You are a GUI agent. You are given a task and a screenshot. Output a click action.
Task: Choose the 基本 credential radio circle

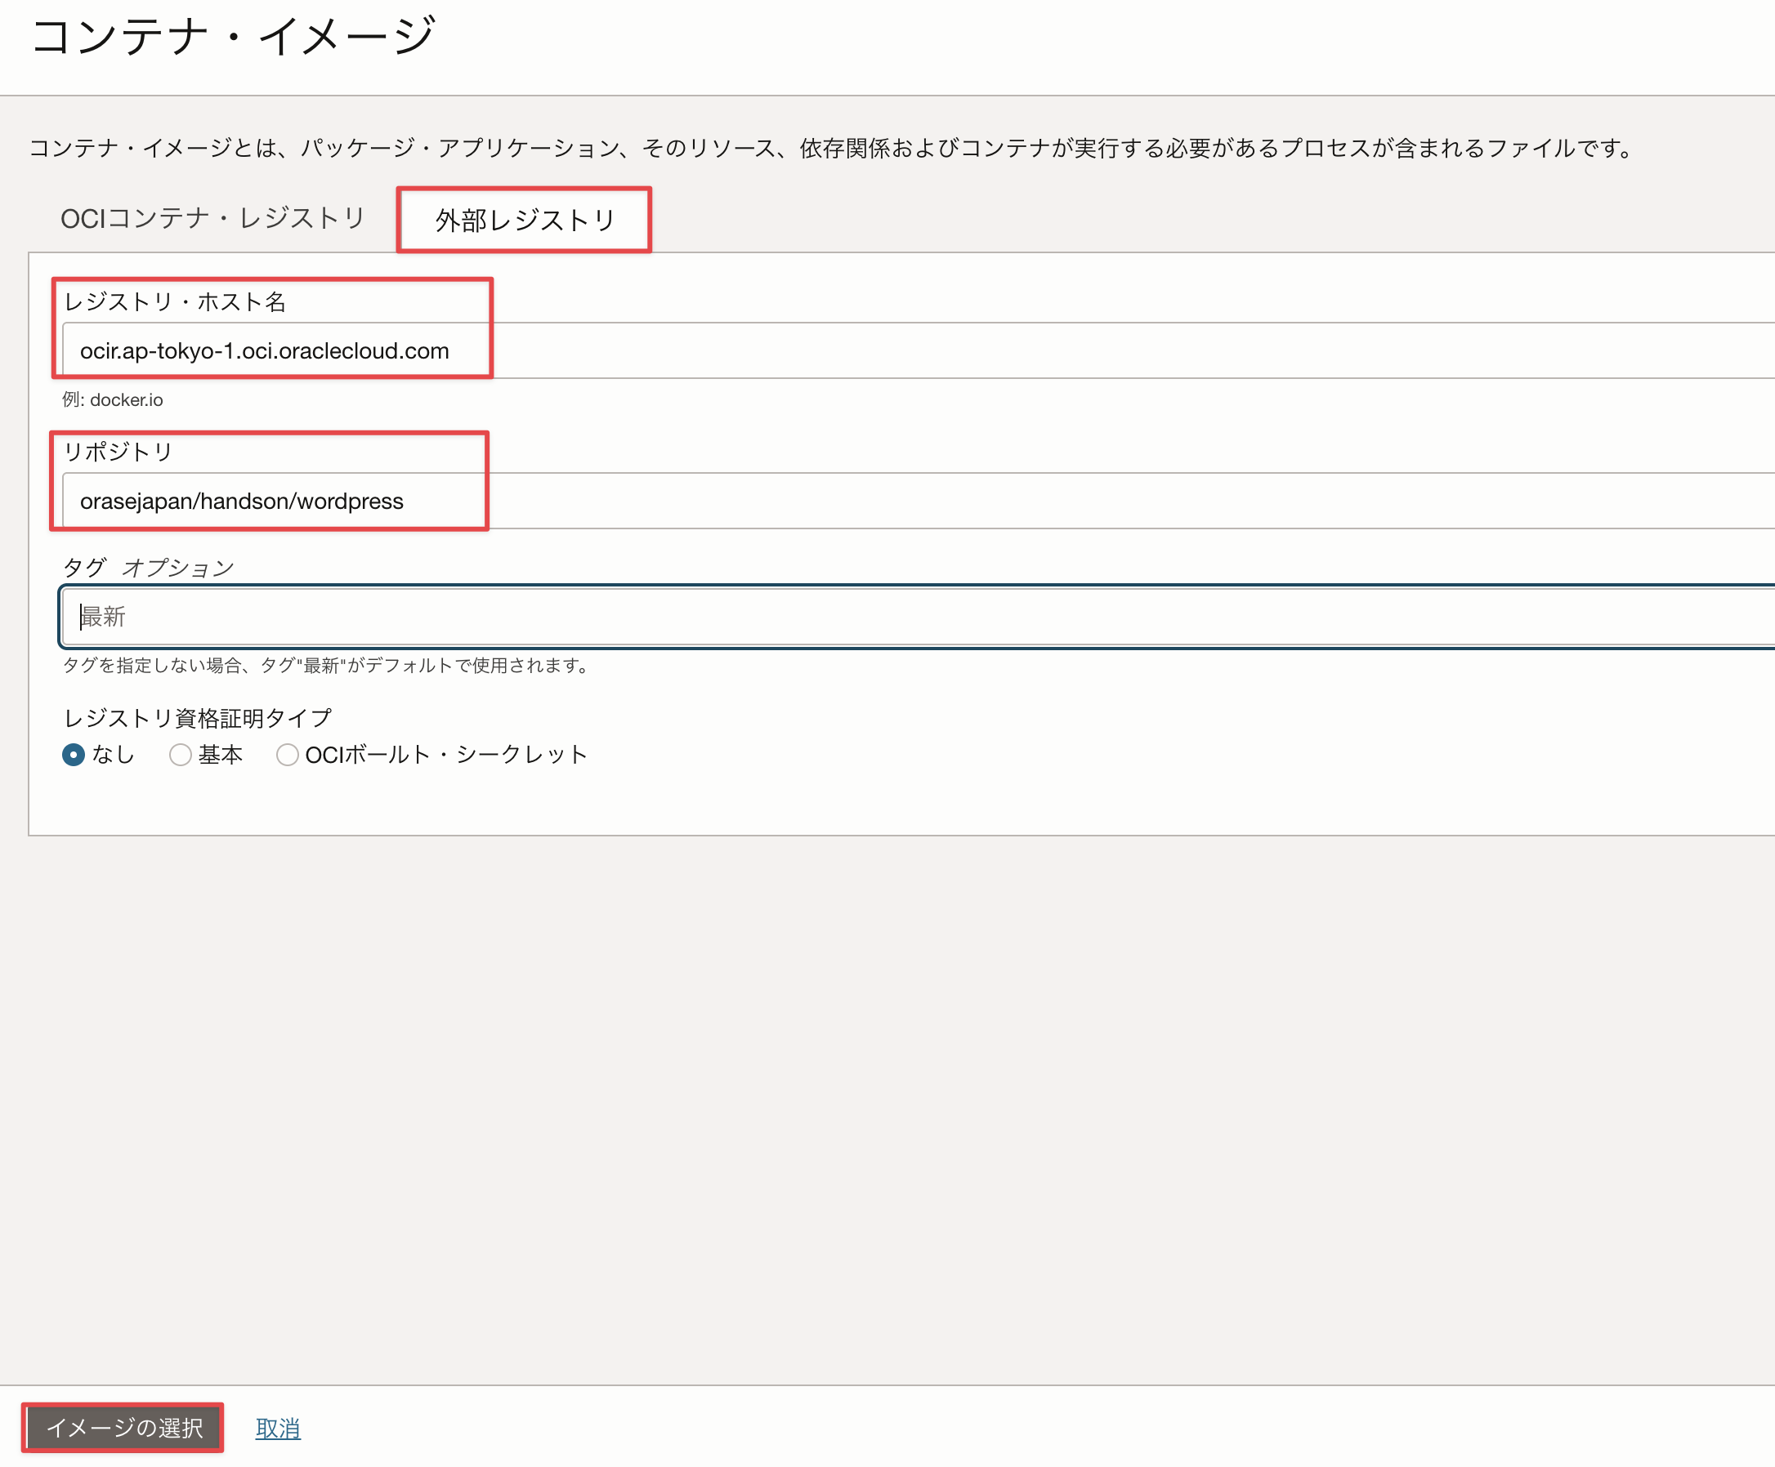coord(180,755)
